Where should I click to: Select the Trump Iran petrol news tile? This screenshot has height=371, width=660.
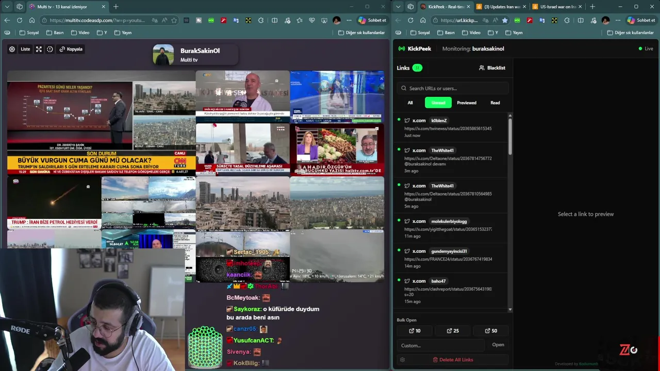pyautogui.click(x=54, y=203)
